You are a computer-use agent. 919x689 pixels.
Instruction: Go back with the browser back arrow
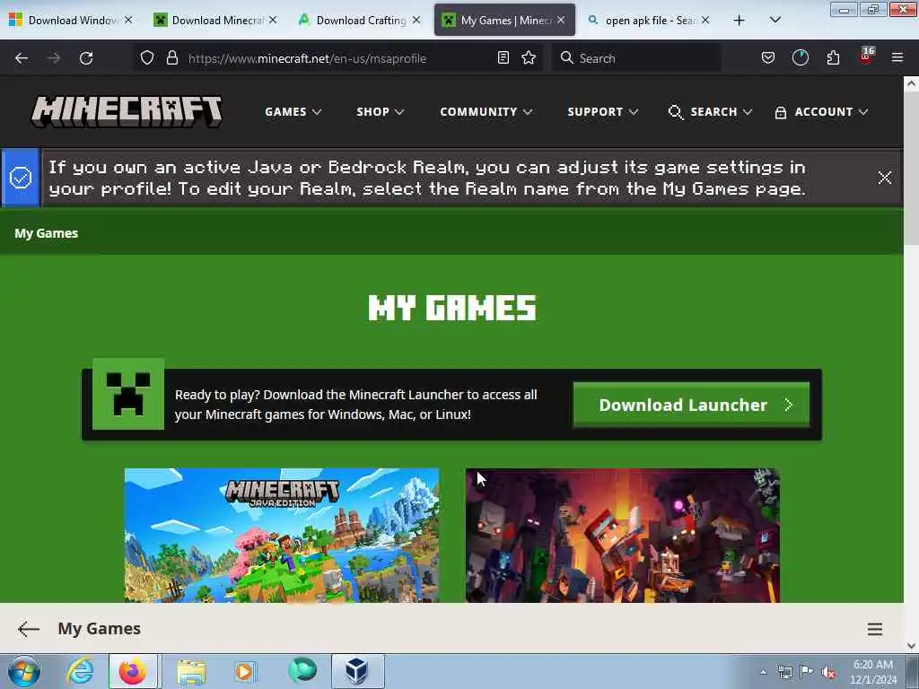point(22,58)
